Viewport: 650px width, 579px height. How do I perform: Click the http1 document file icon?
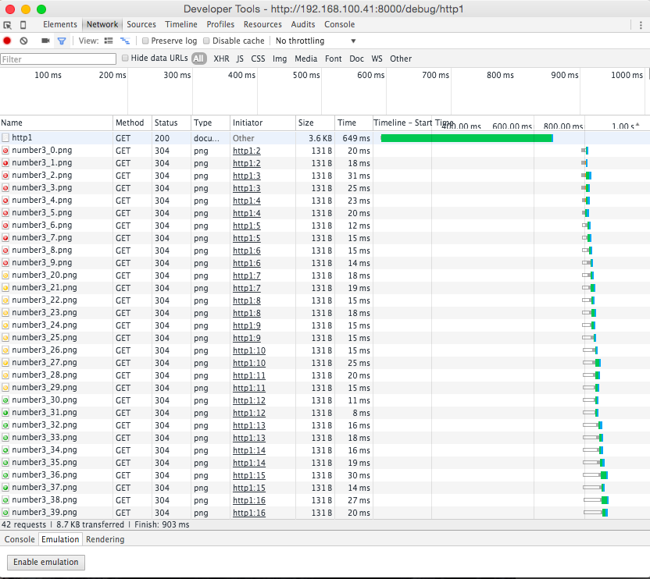tap(5, 137)
